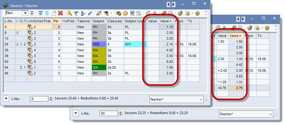Click the paint palette icon in front window
The width and height of the screenshot is (285, 125).
[180, 13]
